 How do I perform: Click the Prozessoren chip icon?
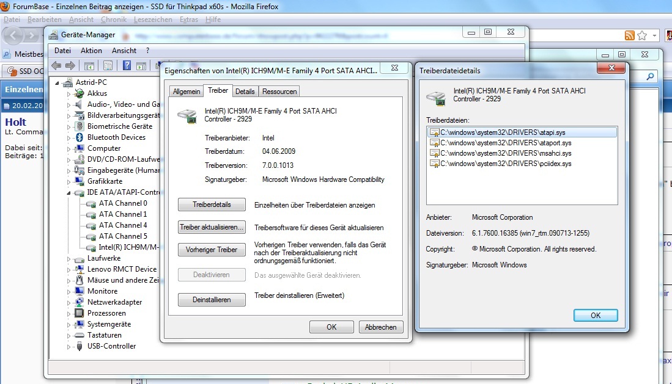[79, 313]
